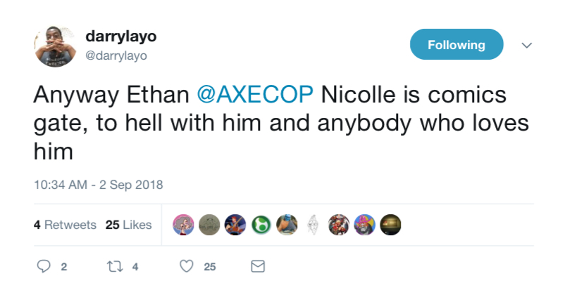Click the blue masked liker avatar

(x=287, y=225)
